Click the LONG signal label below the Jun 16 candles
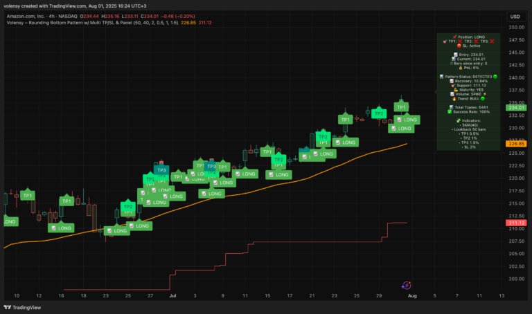This screenshot has width=532, height=314. [x=61, y=228]
